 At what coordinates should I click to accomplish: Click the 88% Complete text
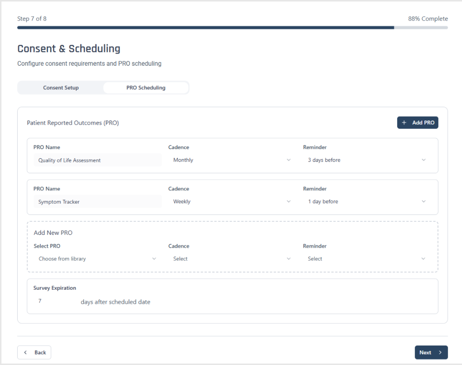[x=428, y=19]
